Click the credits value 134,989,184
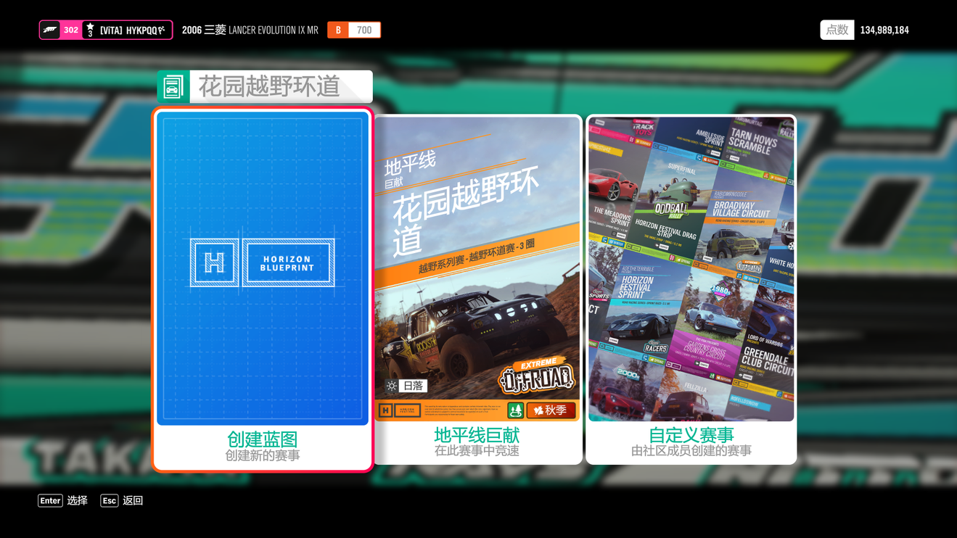The height and width of the screenshot is (538, 957). pyautogui.click(x=884, y=30)
